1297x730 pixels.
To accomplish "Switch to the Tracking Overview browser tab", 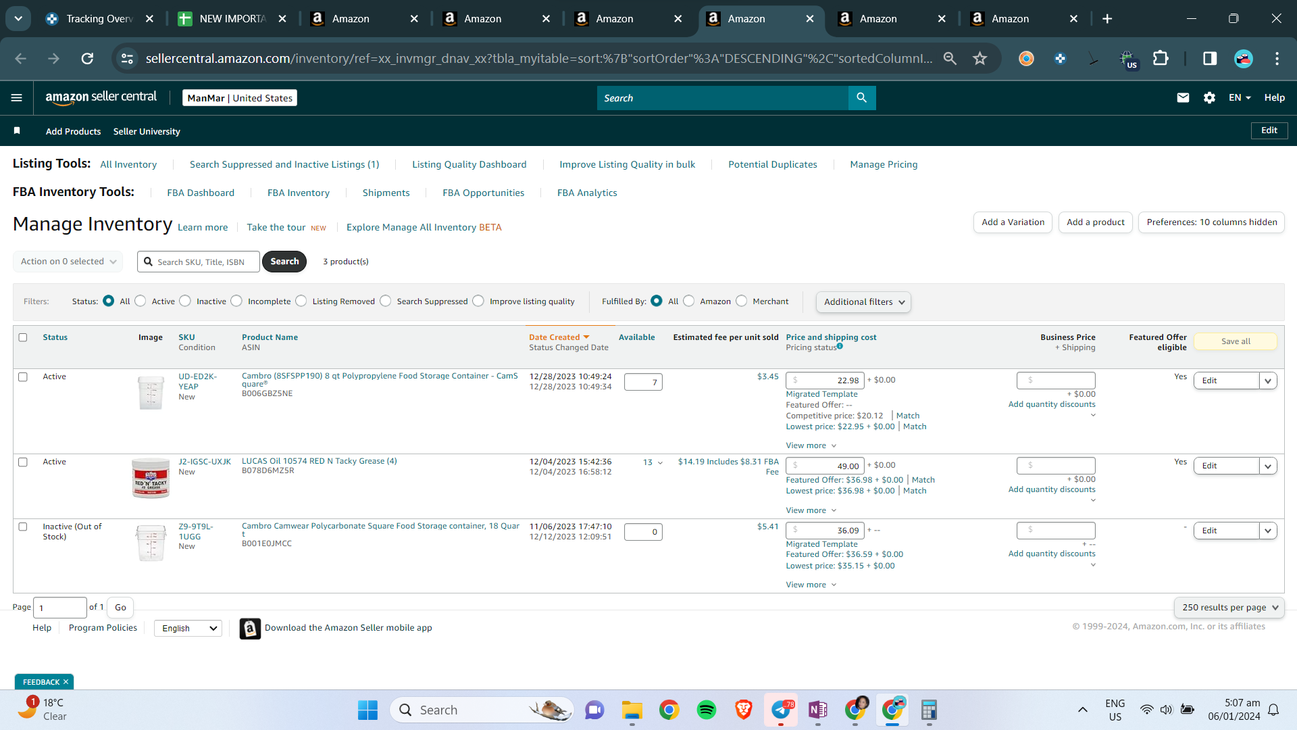I will tap(99, 19).
